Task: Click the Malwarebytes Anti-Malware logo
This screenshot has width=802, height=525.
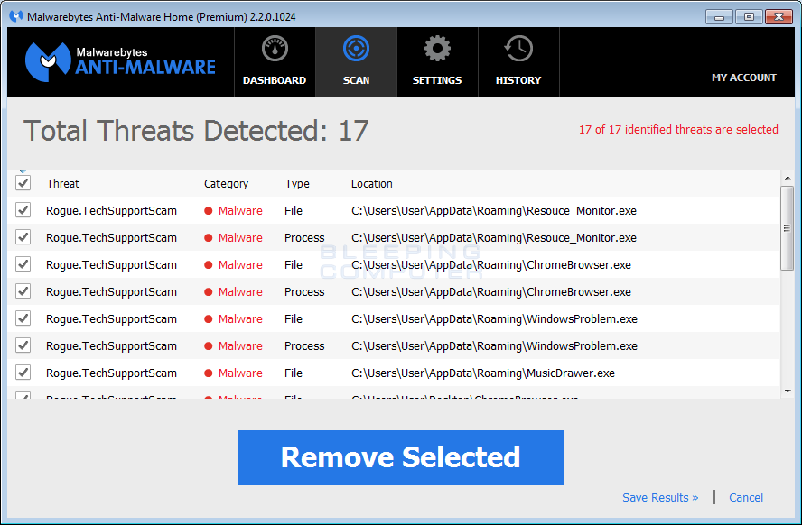Action: 121,62
